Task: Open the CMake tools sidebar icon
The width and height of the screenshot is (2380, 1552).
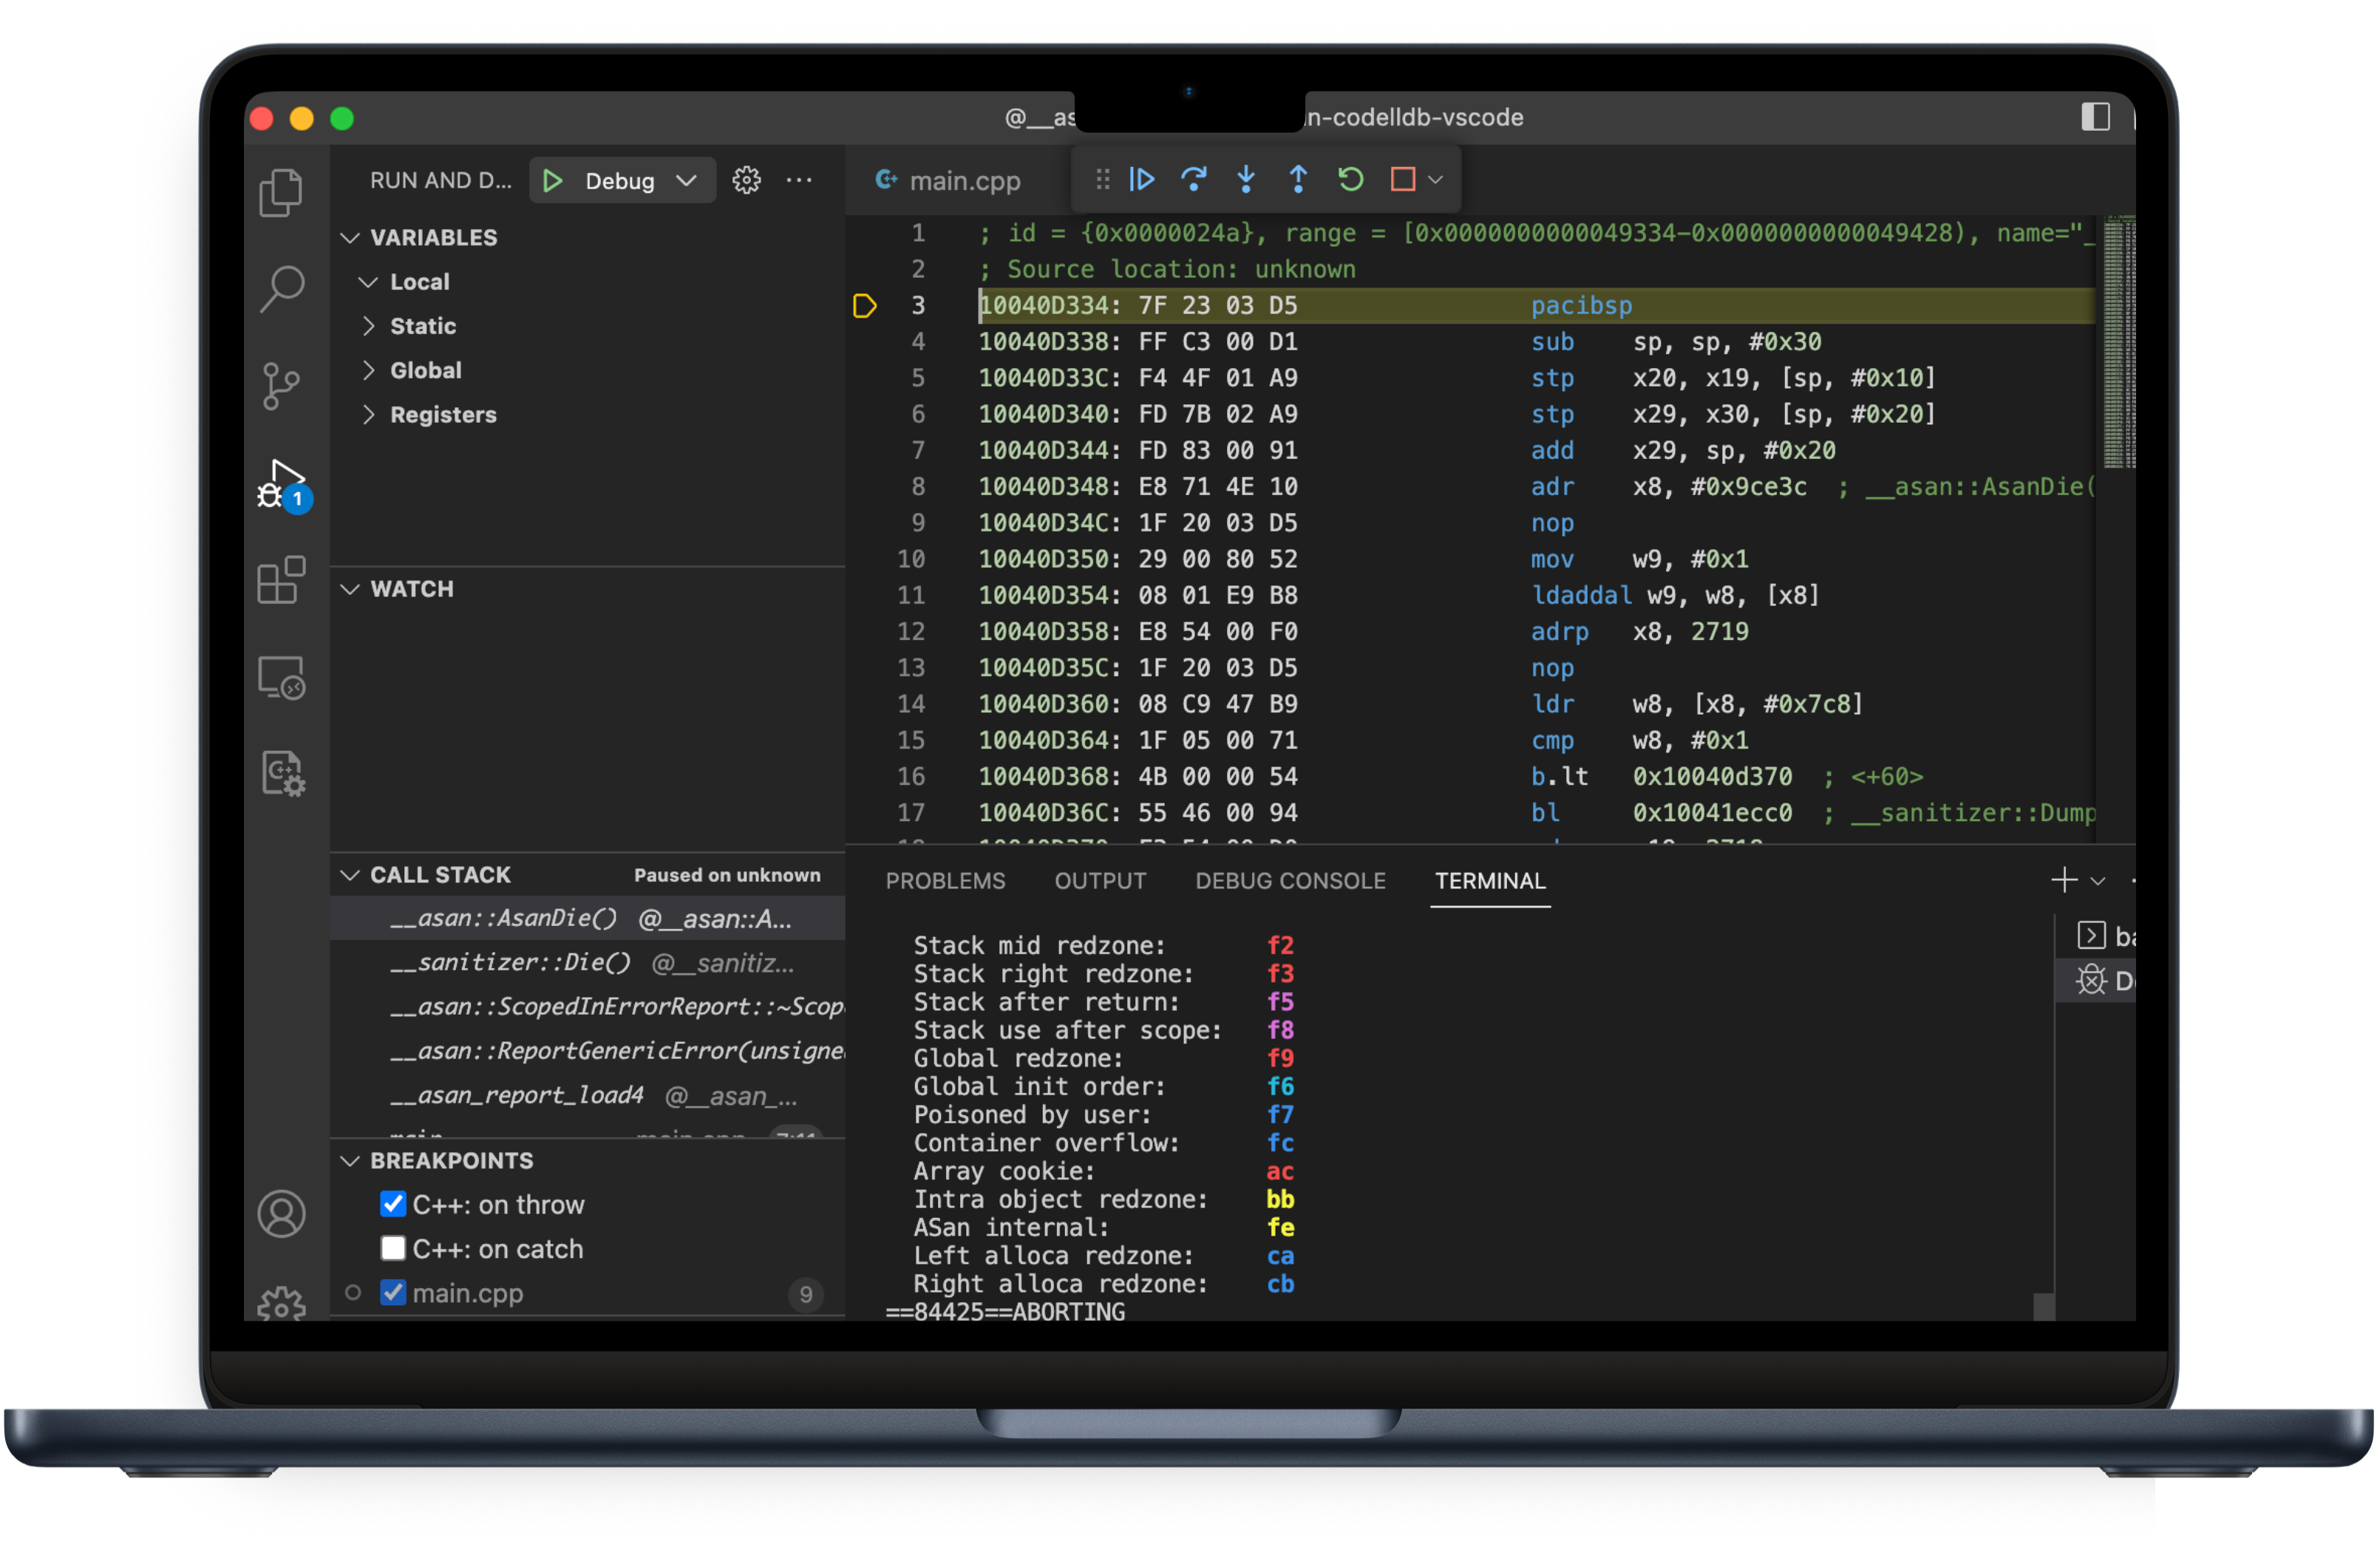Action: 283,774
